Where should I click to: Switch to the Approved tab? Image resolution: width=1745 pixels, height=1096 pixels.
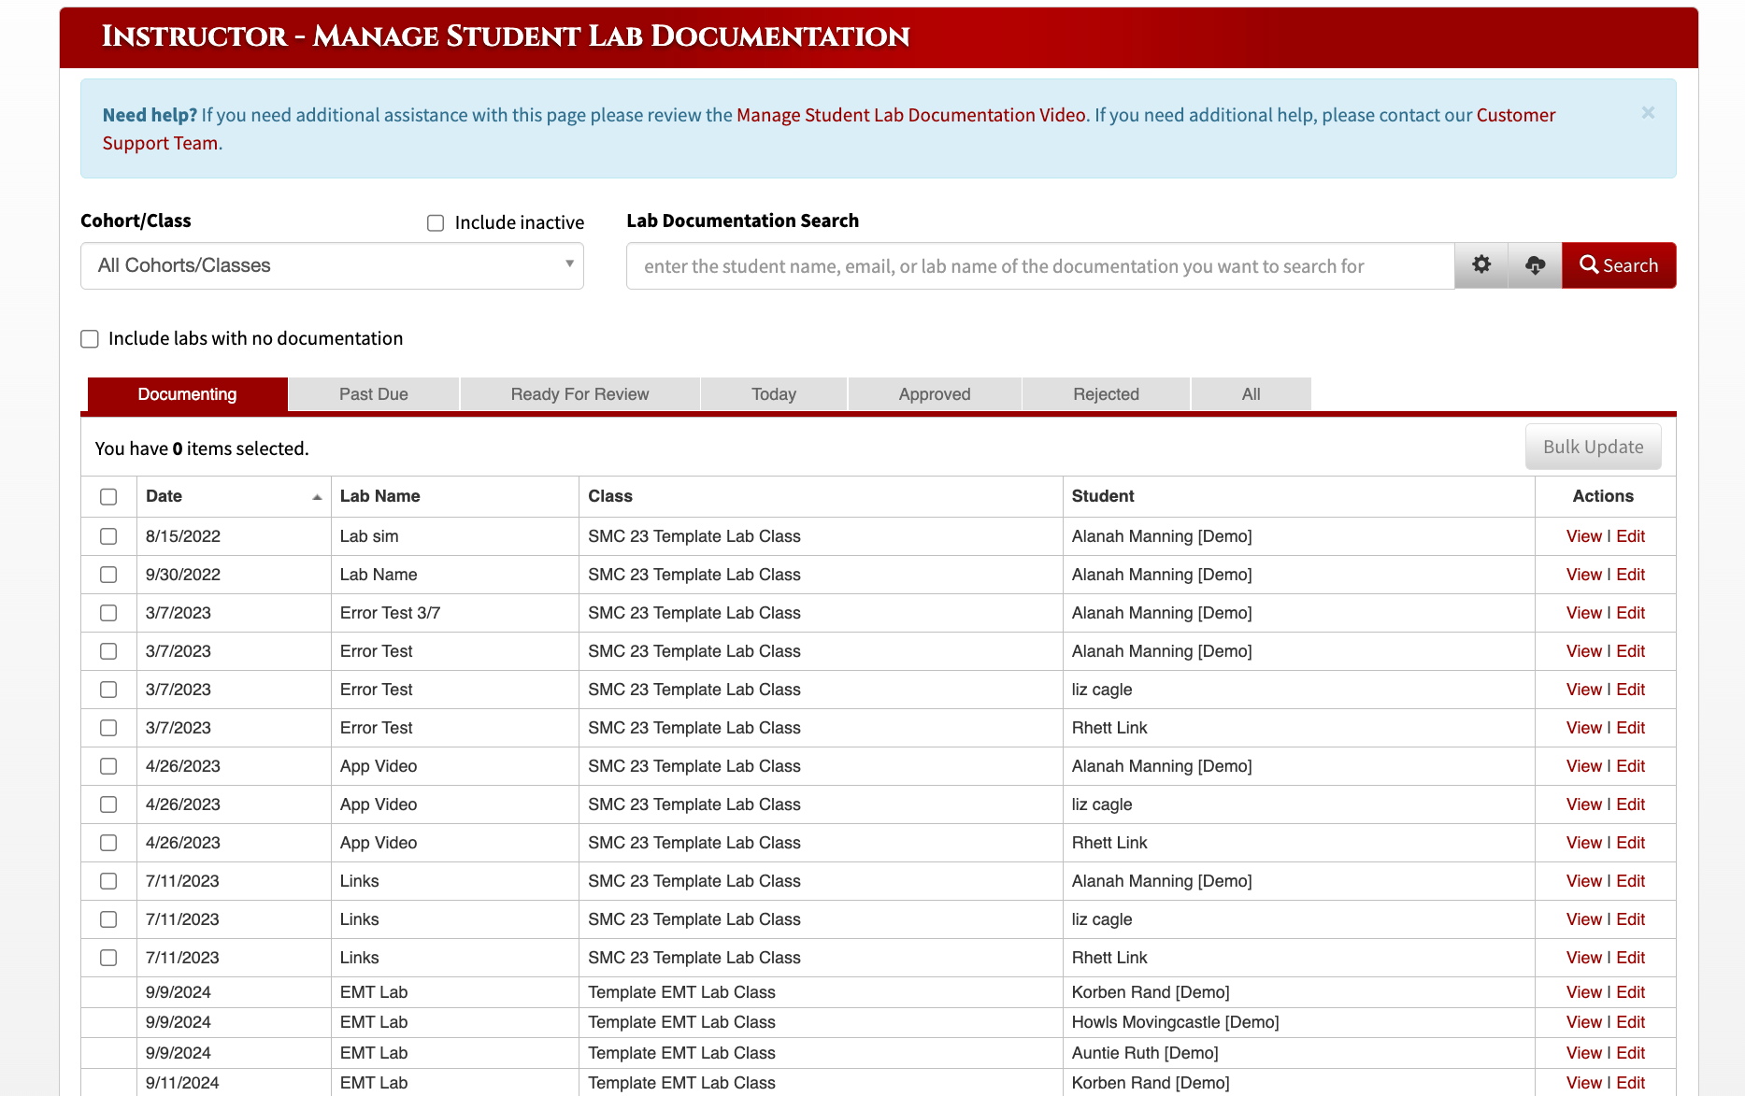(x=935, y=394)
